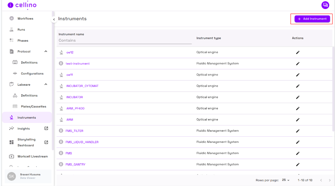Click the Cellino logo

click(x=22, y=5)
